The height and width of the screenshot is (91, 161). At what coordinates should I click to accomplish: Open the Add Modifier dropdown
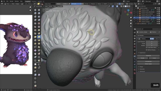148,35
